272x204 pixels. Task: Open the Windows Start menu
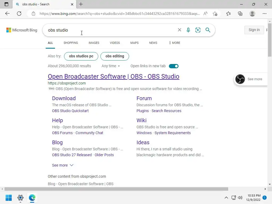click(8, 198)
